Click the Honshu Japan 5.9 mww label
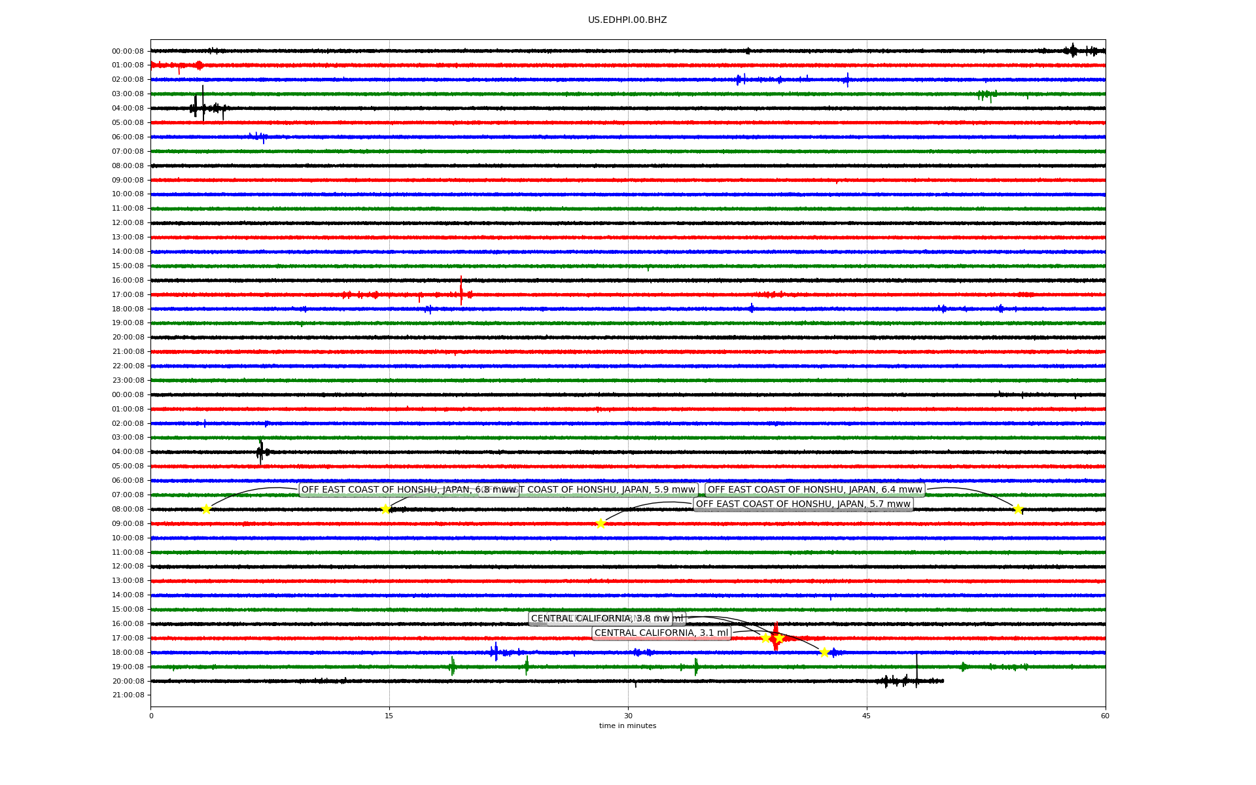 [608, 489]
